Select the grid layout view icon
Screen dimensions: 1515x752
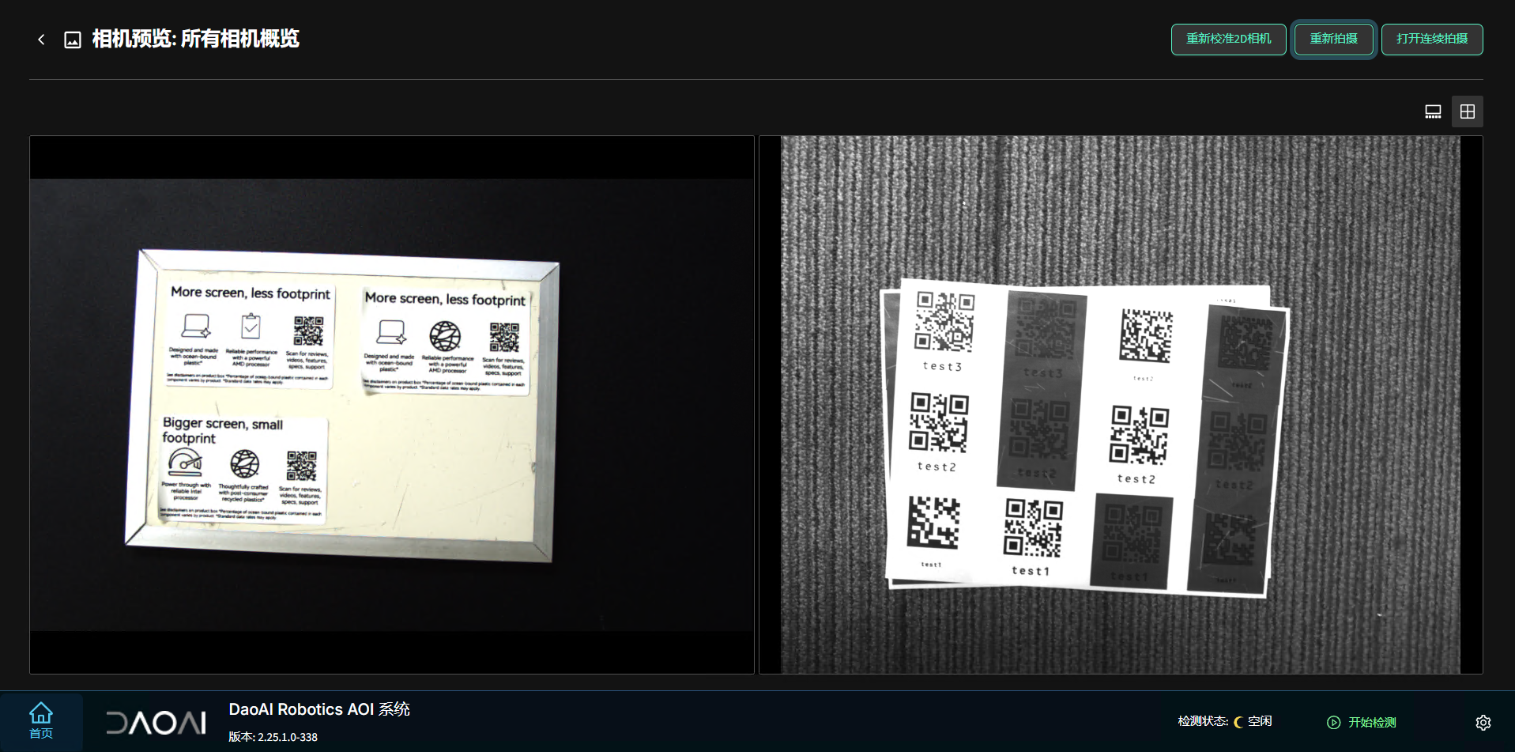point(1468,111)
